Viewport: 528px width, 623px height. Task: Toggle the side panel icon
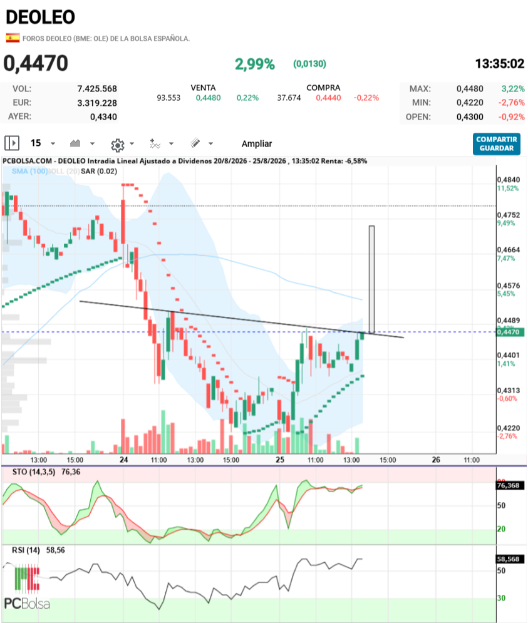(12, 143)
